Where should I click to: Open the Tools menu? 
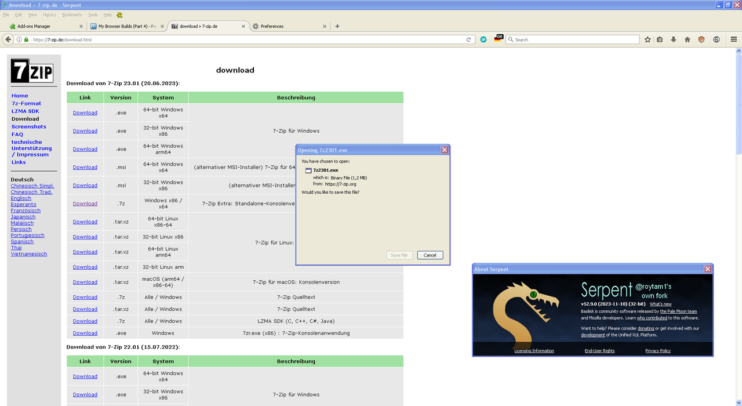pos(93,14)
